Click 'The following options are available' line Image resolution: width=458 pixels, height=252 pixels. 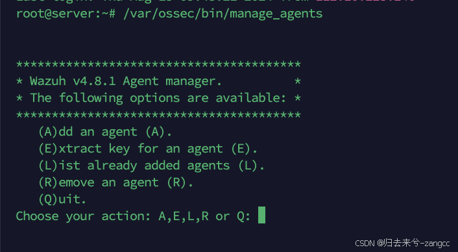click(x=158, y=98)
